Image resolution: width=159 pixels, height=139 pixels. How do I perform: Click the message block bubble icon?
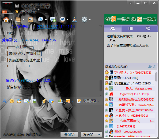click(68, 101)
